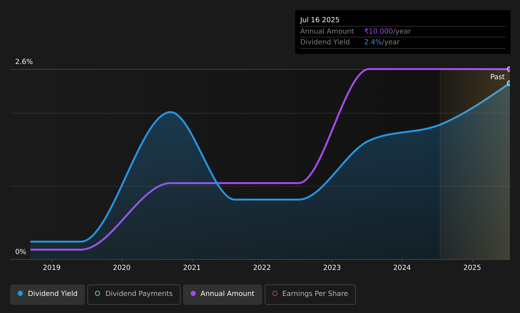The image size is (520, 313).
Task: Click the Annual Amount tooltip label
Action: pos(327,31)
